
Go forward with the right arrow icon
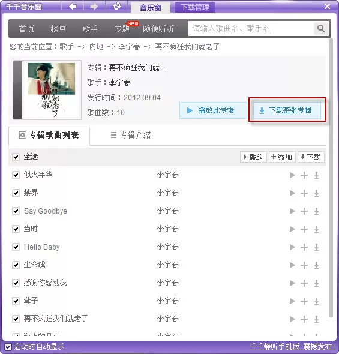[94, 7]
